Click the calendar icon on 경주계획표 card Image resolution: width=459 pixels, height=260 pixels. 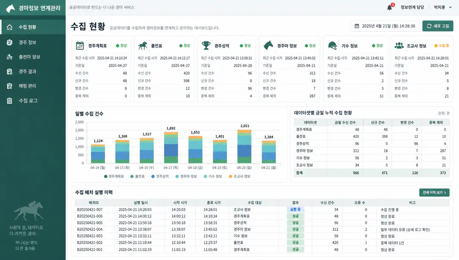(x=80, y=46)
